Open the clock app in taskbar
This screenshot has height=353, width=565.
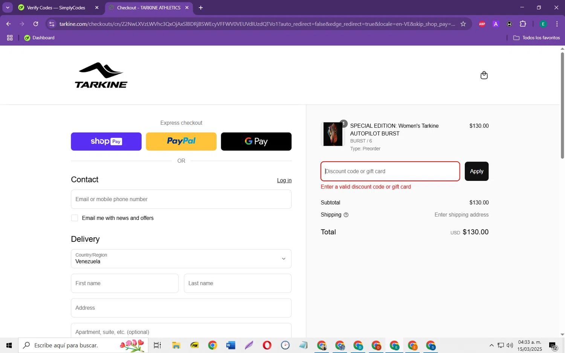coord(285,345)
